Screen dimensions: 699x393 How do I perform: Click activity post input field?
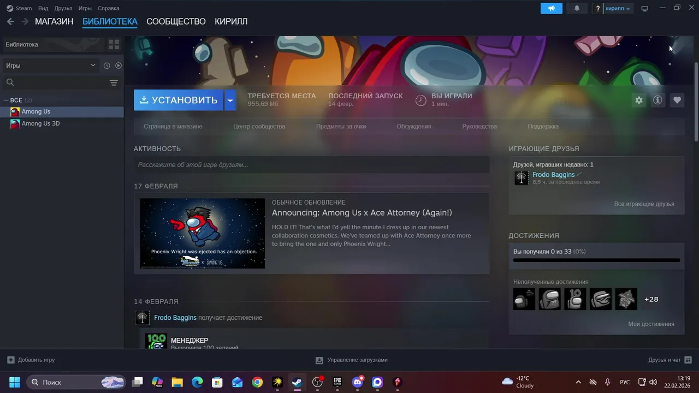coord(311,165)
